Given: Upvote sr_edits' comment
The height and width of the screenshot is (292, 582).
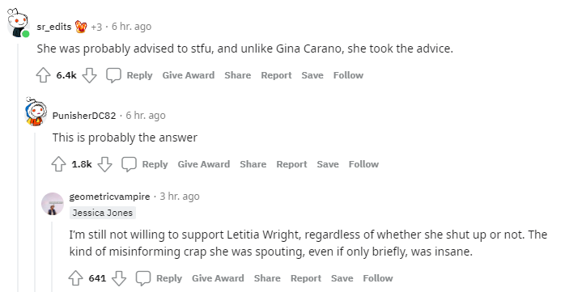Looking at the screenshot, I should click(44, 75).
